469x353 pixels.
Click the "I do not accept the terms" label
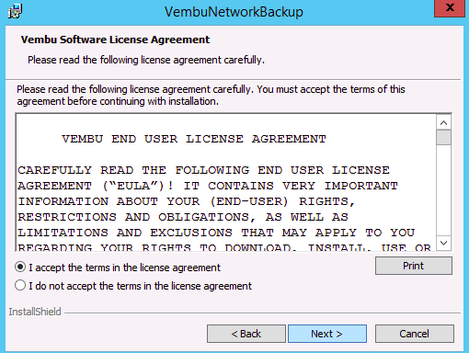coord(140,286)
